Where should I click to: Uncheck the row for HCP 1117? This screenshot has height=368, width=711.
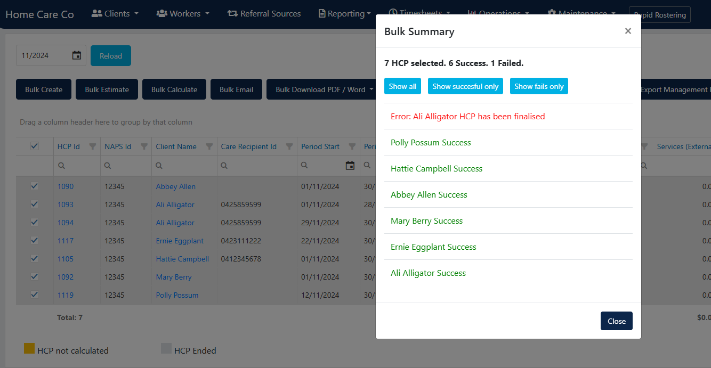[35, 240]
